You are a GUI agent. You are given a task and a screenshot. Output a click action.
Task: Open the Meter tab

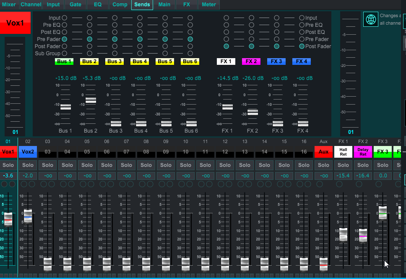(208, 5)
